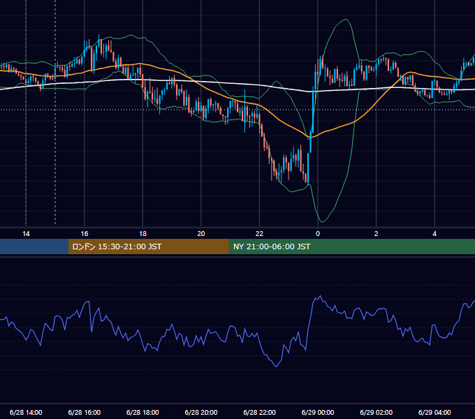The height and width of the screenshot is (419, 475).
Task: Click the 4 hour axis label
Action: (x=434, y=234)
